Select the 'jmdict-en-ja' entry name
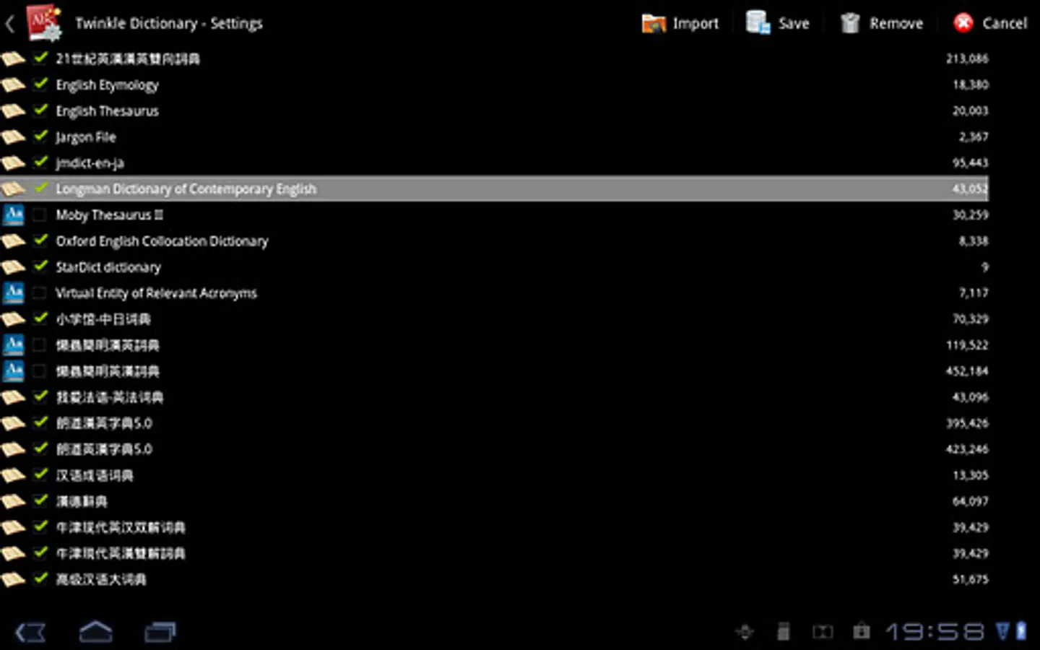This screenshot has width=1040, height=650. point(90,163)
